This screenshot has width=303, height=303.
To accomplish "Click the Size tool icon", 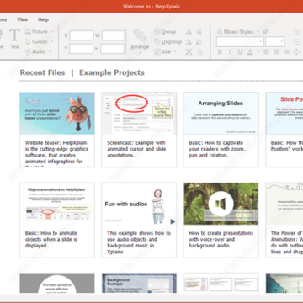I will pyautogui.click(x=157, y=52).
